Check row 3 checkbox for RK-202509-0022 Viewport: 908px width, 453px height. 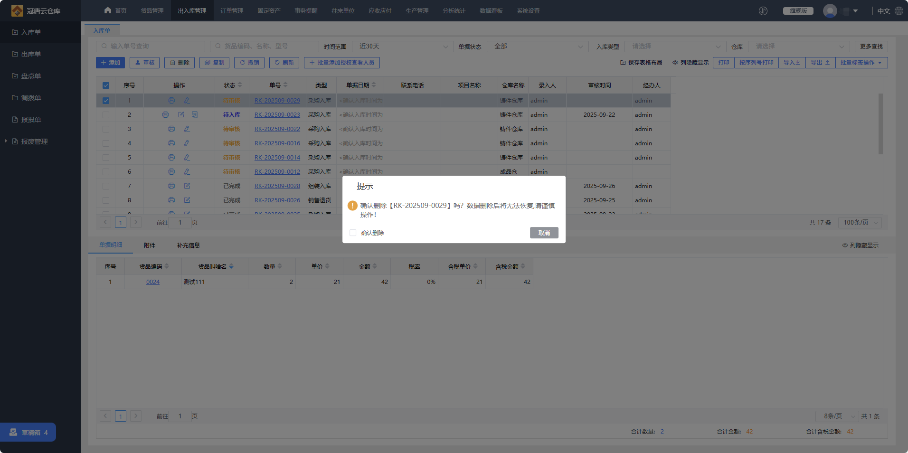point(106,129)
